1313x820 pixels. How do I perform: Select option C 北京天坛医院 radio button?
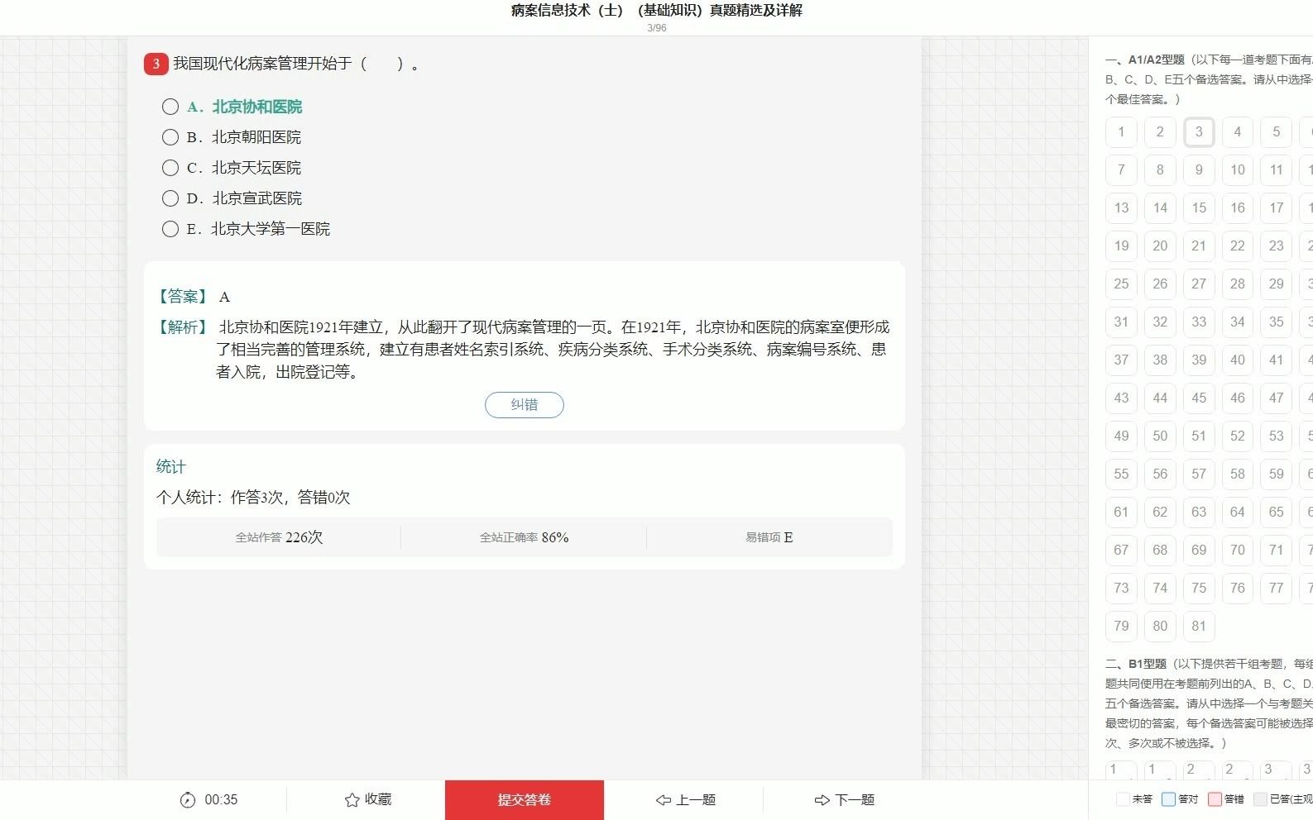[170, 168]
